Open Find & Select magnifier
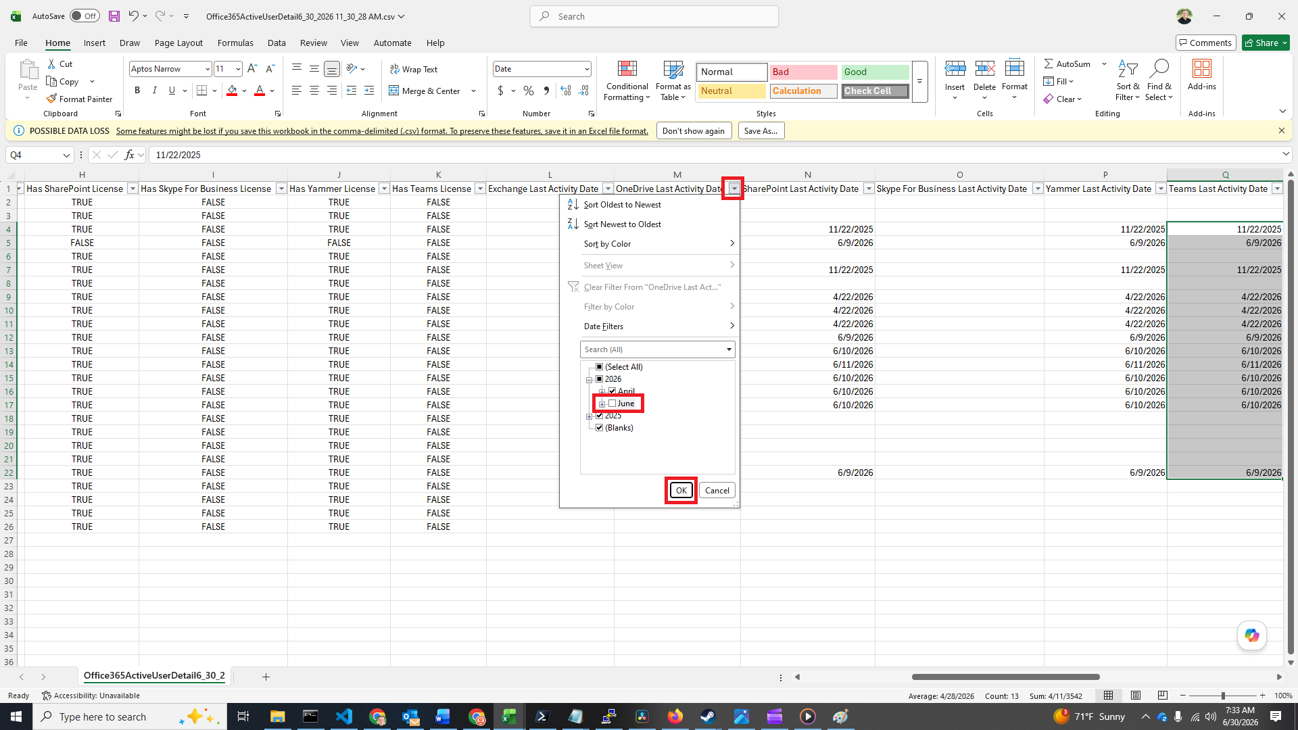Image resolution: width=1298 pixels, height=730 pixels. point(1159,81)
